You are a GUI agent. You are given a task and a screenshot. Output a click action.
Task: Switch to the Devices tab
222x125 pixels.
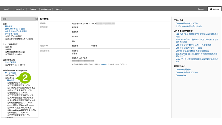33,9
